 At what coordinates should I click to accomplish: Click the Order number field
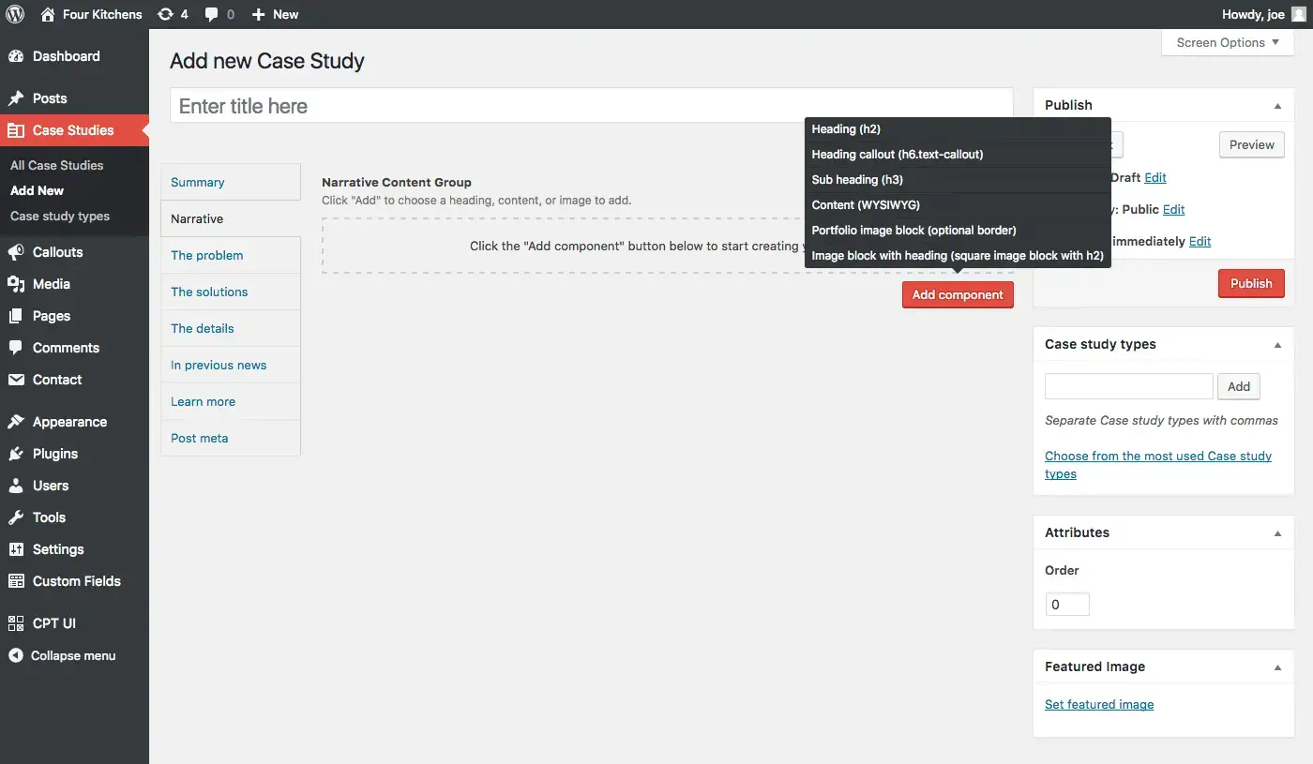(1066, 605)
